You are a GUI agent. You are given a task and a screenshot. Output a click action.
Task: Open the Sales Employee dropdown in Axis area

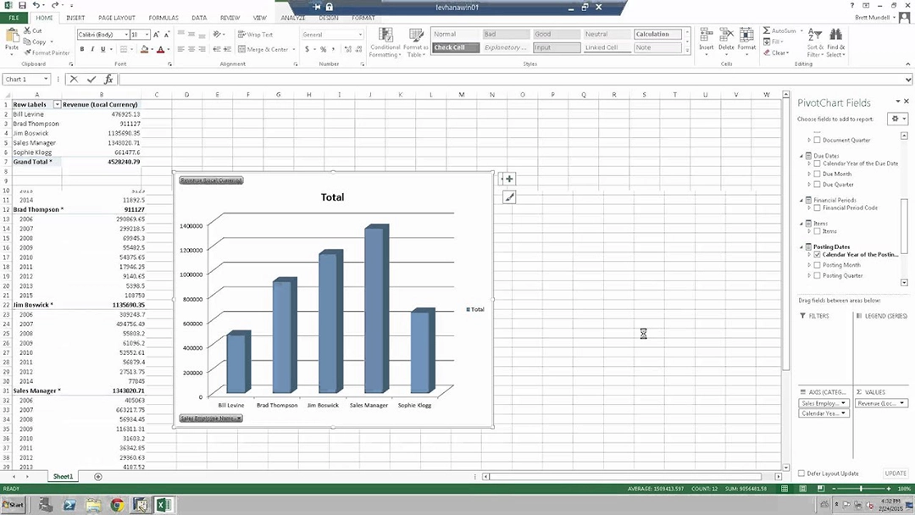coord(845,403)
